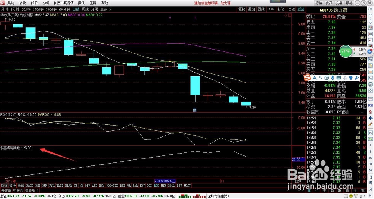Switch the indicator to TRIX
This screenshot has width=374, height=199.
coord(60,186)
